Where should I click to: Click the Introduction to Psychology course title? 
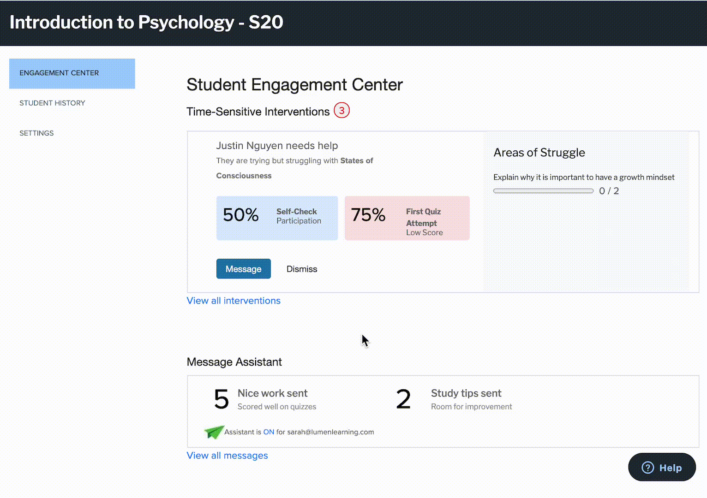146,22
